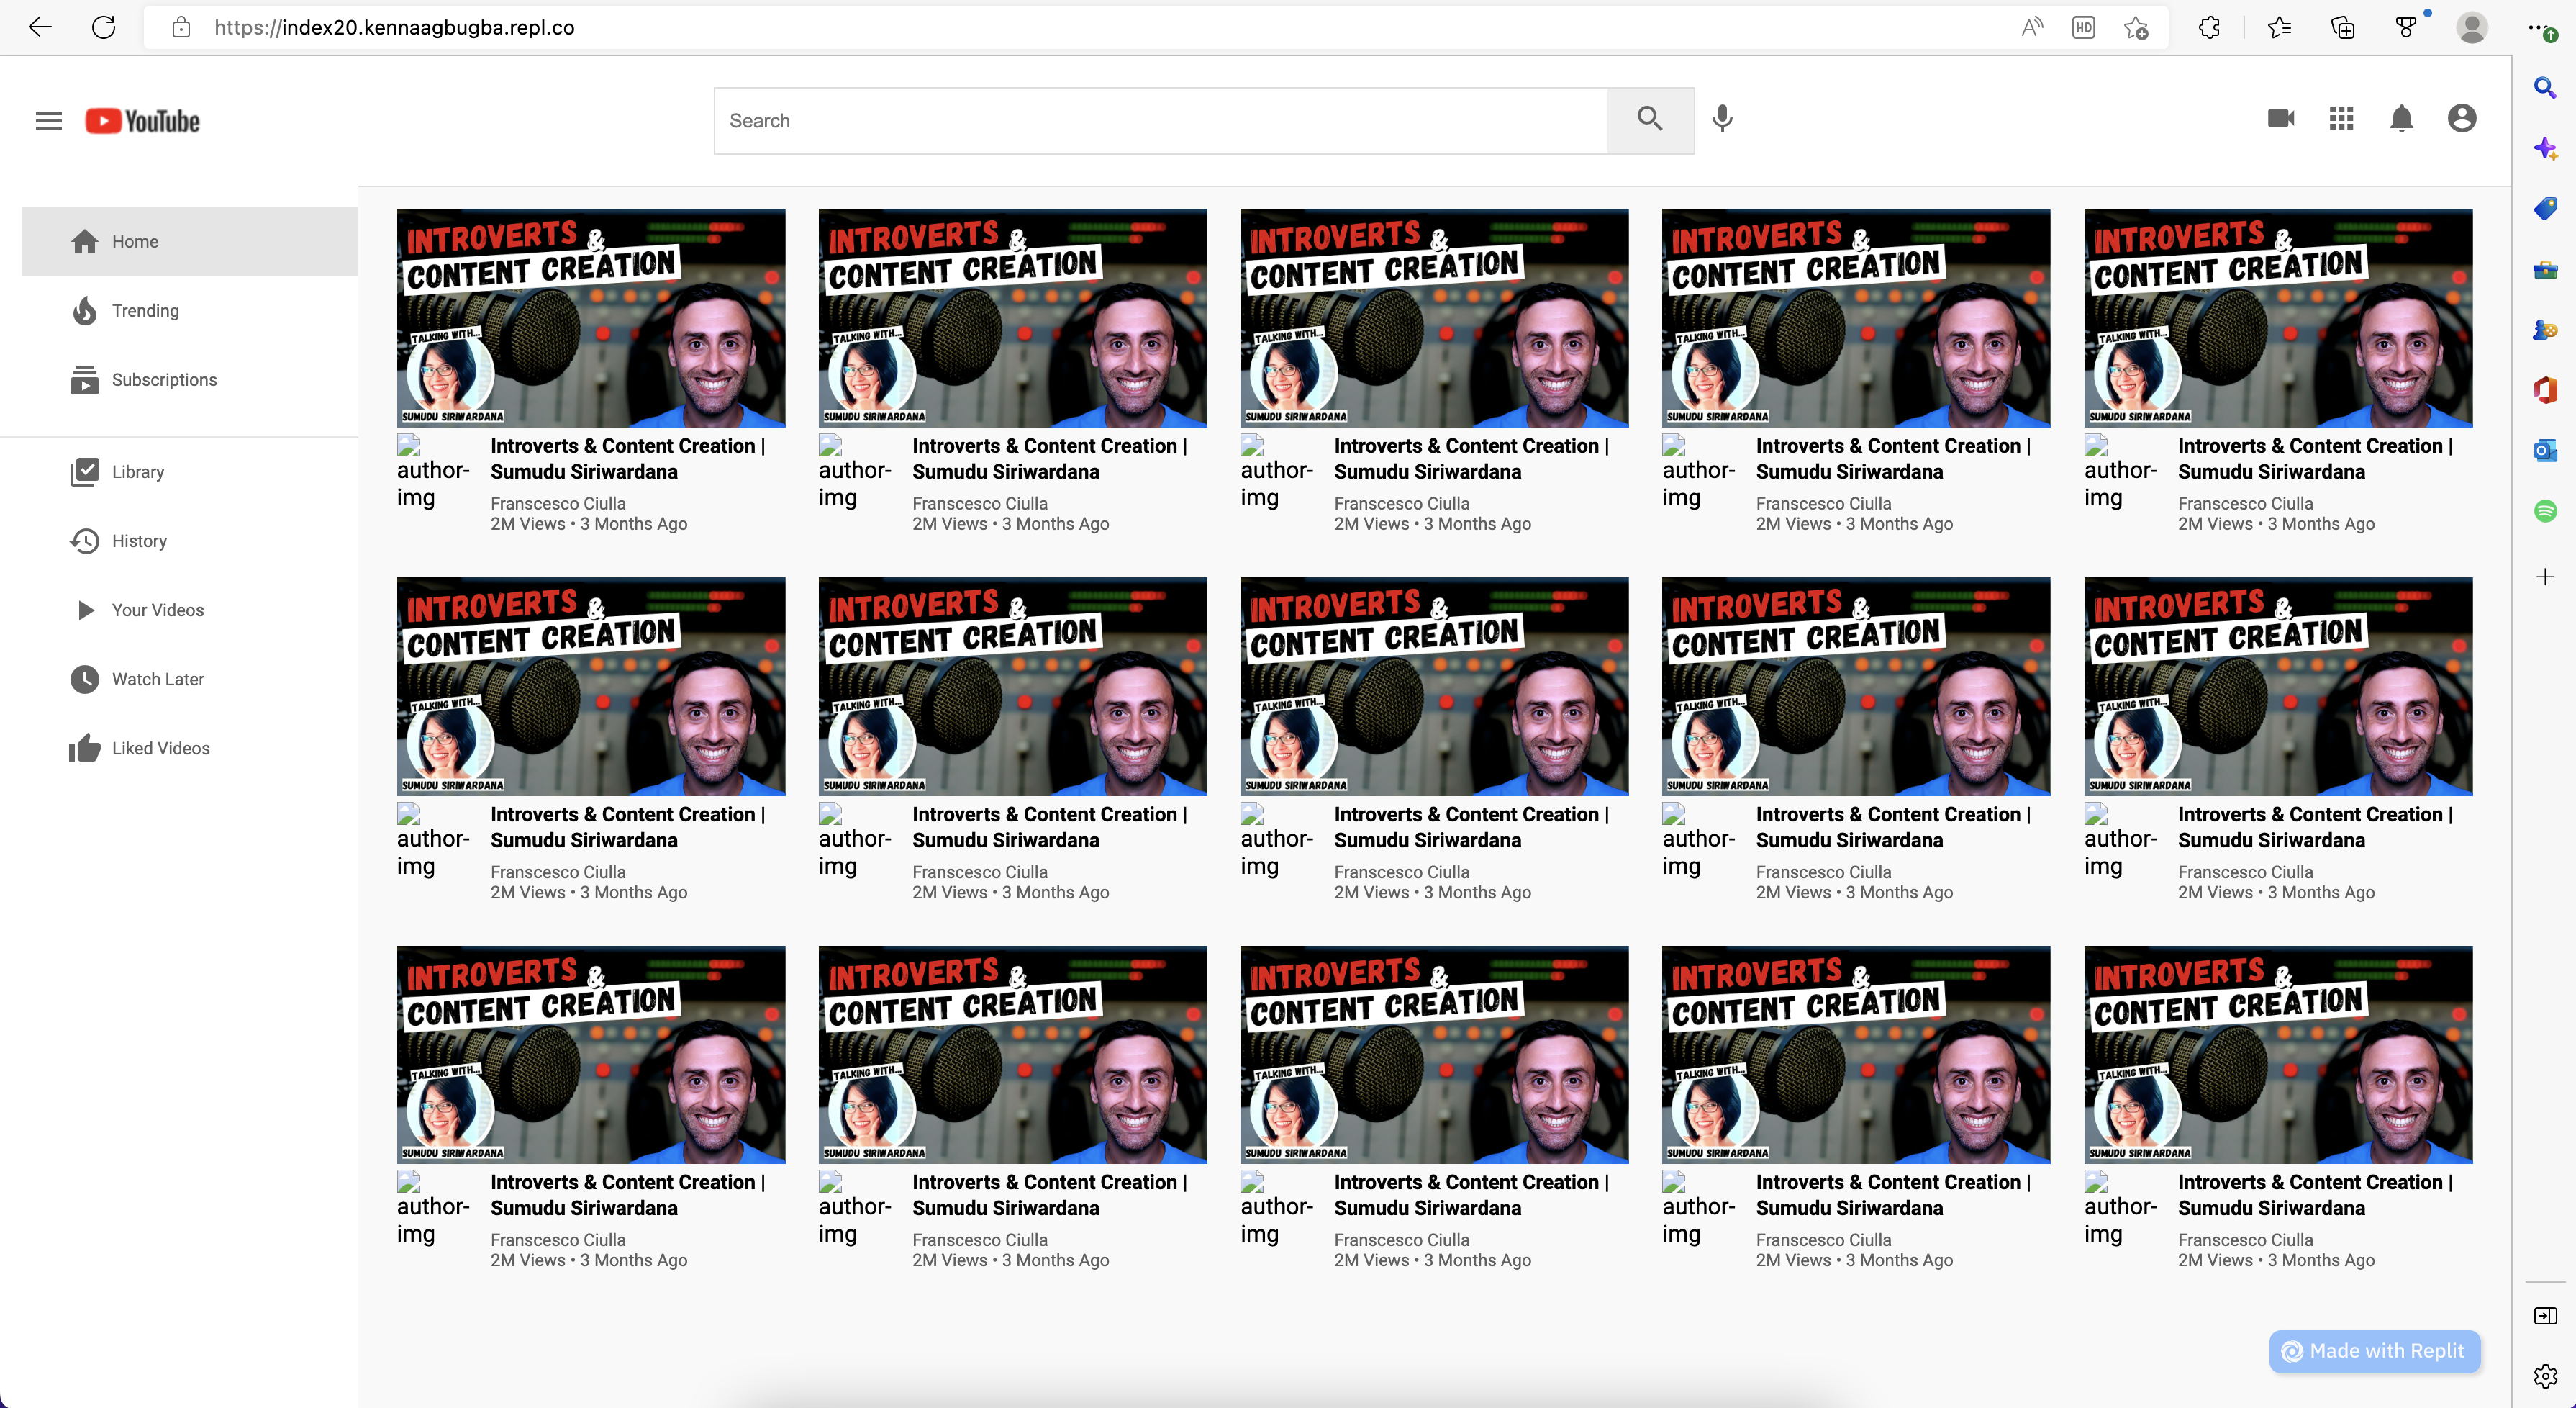
Task: Open Watch Later from the sidebar
Action: click(x=157, y=679)
